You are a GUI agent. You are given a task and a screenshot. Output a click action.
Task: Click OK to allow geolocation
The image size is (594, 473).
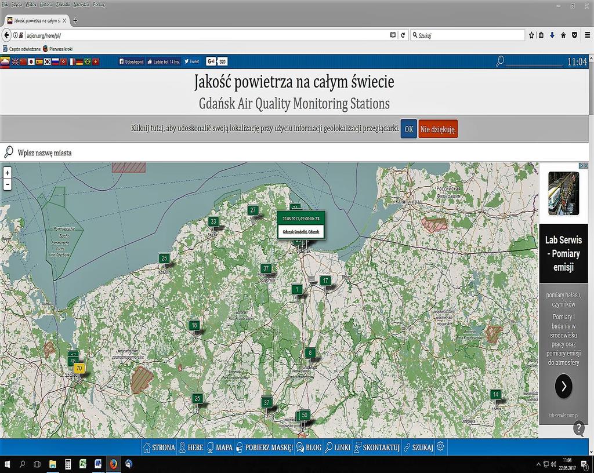(409, 129)
